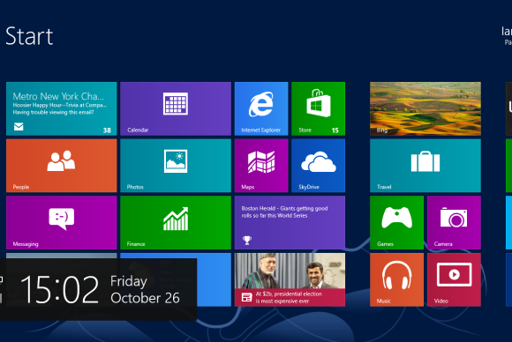Open the Photos tile

coord(176,166)
